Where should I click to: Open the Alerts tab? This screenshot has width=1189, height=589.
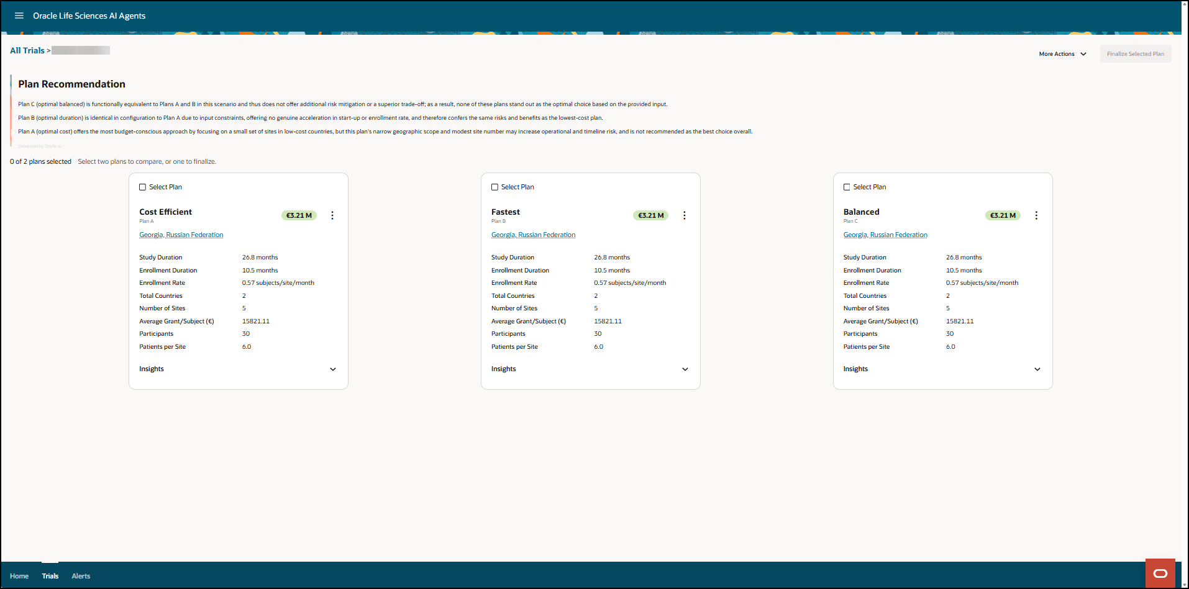tap(81, 576)
